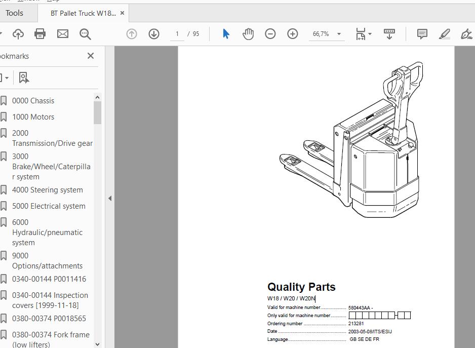The image size is (475, 348).
Task: Open the 5000 Electrical system bookmark
Action: [49, 206]
